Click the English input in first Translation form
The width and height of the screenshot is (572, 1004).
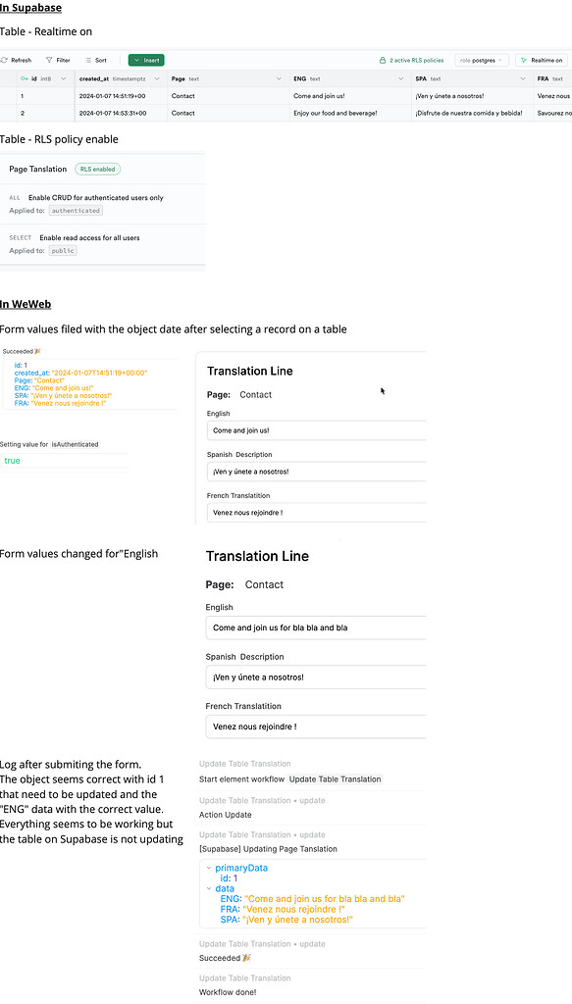317,430
